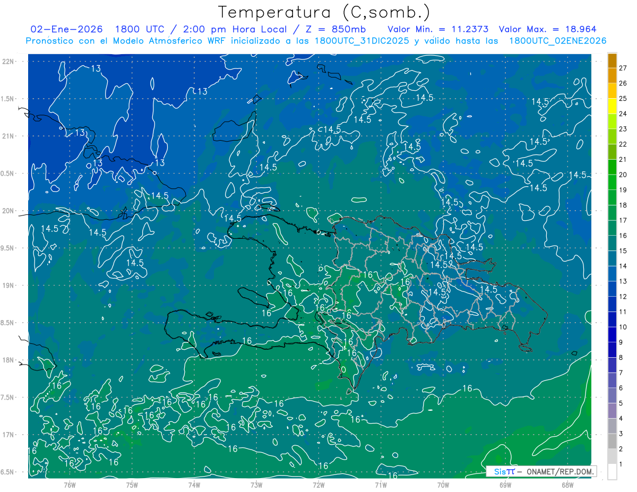Click the "73W" longitude axis label
The width and height of the screenshot is (637, 492).
[256, 485]
